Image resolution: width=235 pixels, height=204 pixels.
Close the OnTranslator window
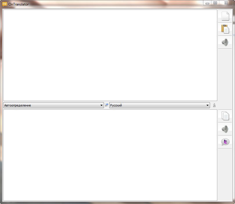click(226, 3)
